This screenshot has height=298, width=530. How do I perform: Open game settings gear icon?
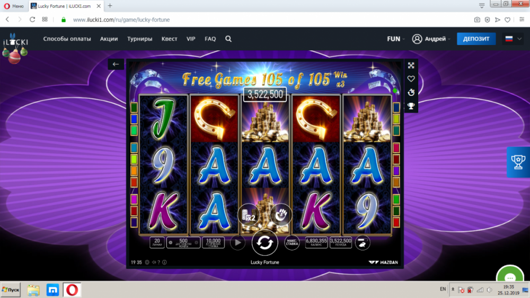147,262
